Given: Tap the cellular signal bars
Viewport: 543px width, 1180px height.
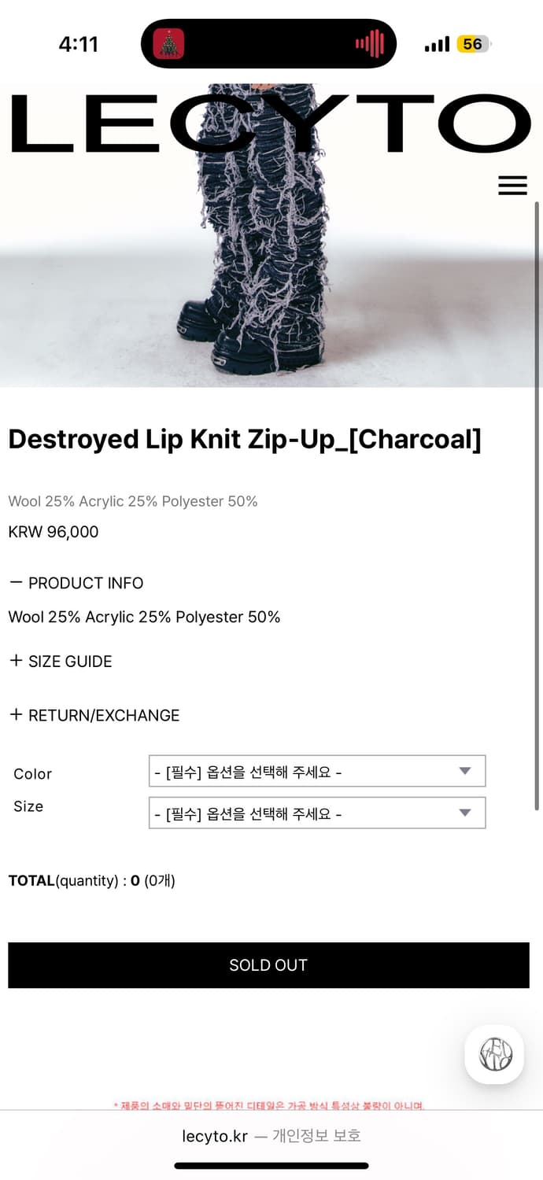Looking at the screenshot, I should [437, 44].
